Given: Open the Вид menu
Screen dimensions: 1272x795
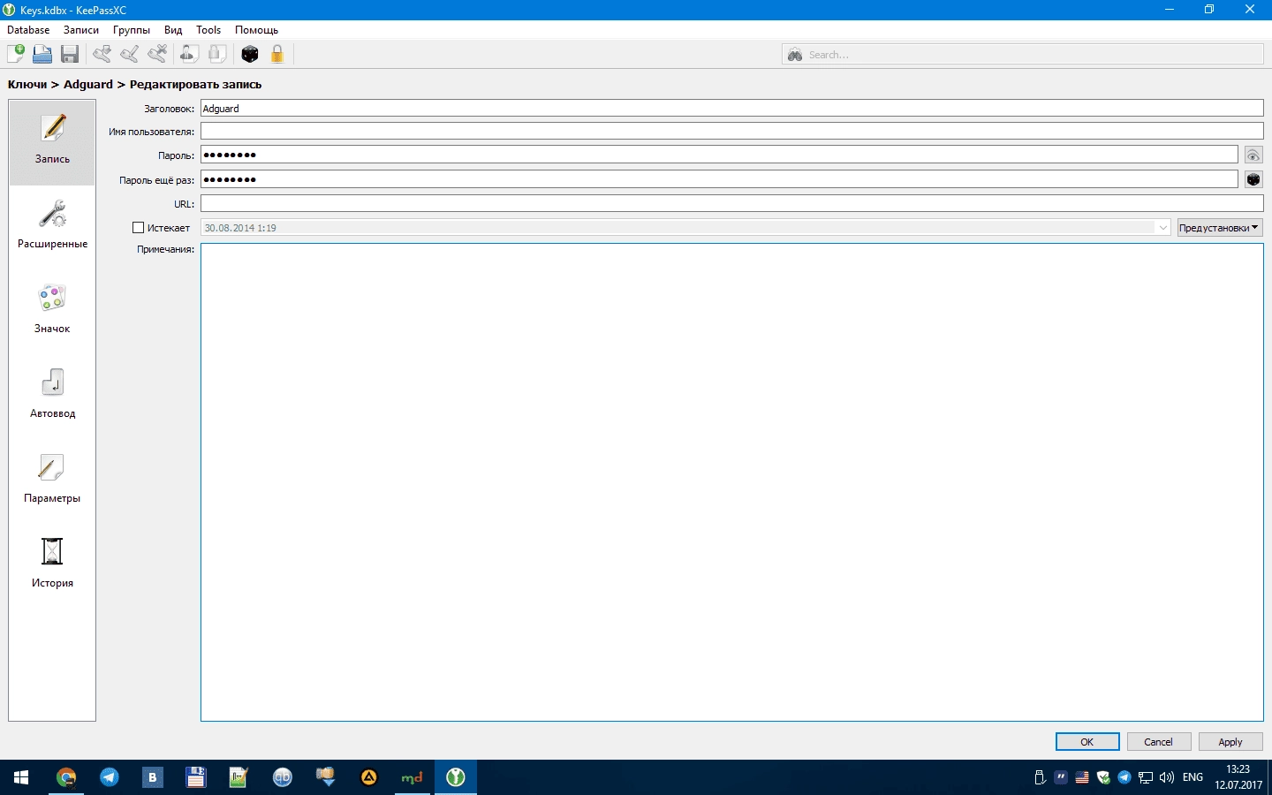Looking at the screenshot, I should coord(173,30).
